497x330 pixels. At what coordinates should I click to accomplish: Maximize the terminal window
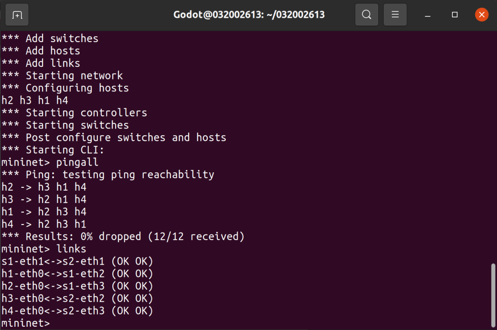coord(455,15)
